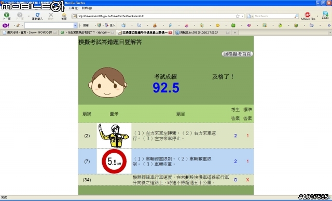Click the question (7) text about 車輛總重限制

tap(172, 162)
